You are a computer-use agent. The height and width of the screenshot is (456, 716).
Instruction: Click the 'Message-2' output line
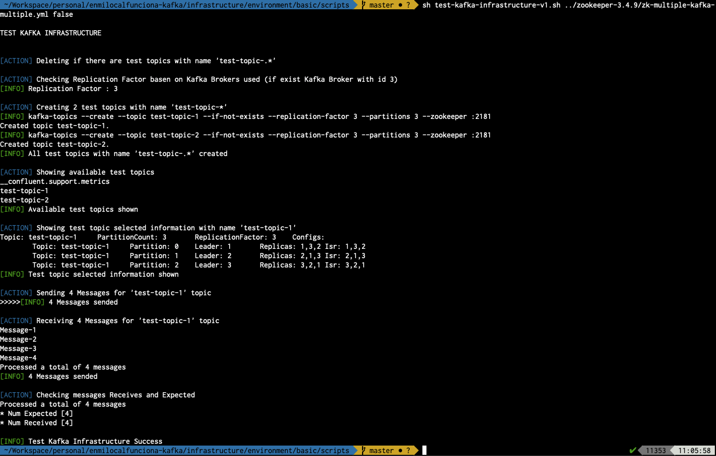coord(18,339)
